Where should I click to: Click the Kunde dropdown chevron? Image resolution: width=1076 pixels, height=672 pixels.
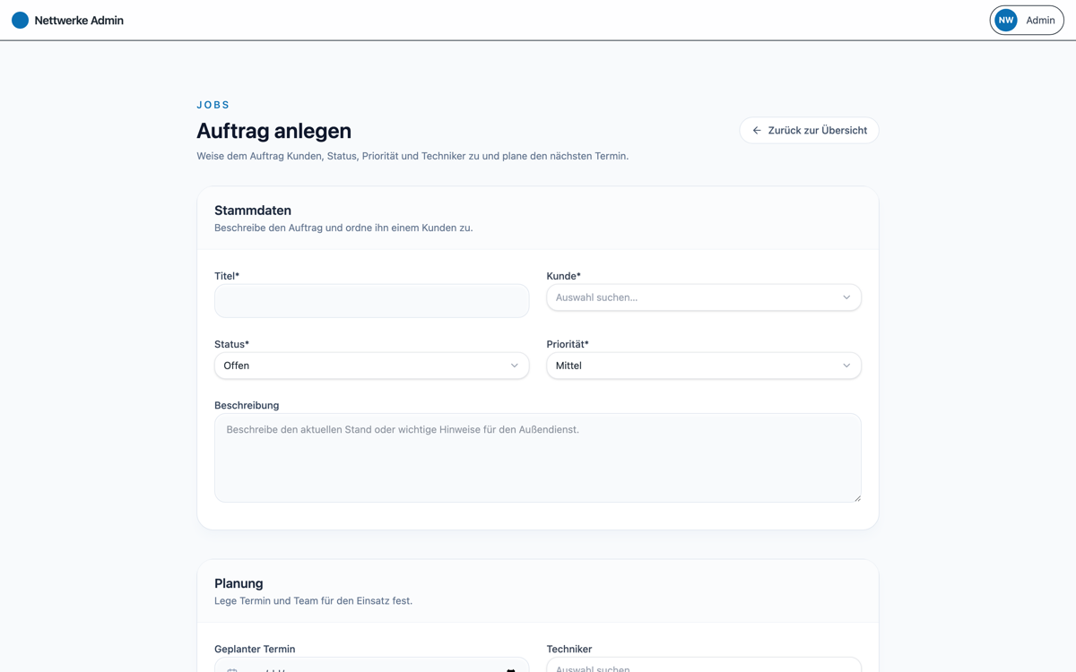(846, 297)
